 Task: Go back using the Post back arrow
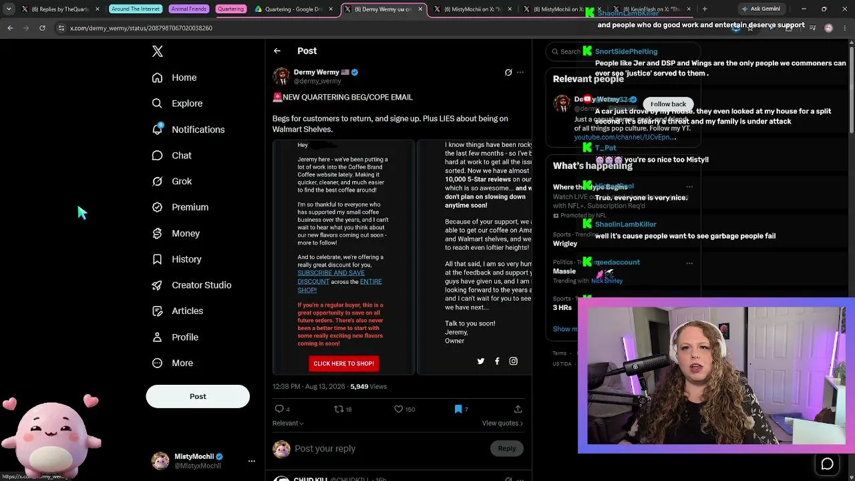277,51
